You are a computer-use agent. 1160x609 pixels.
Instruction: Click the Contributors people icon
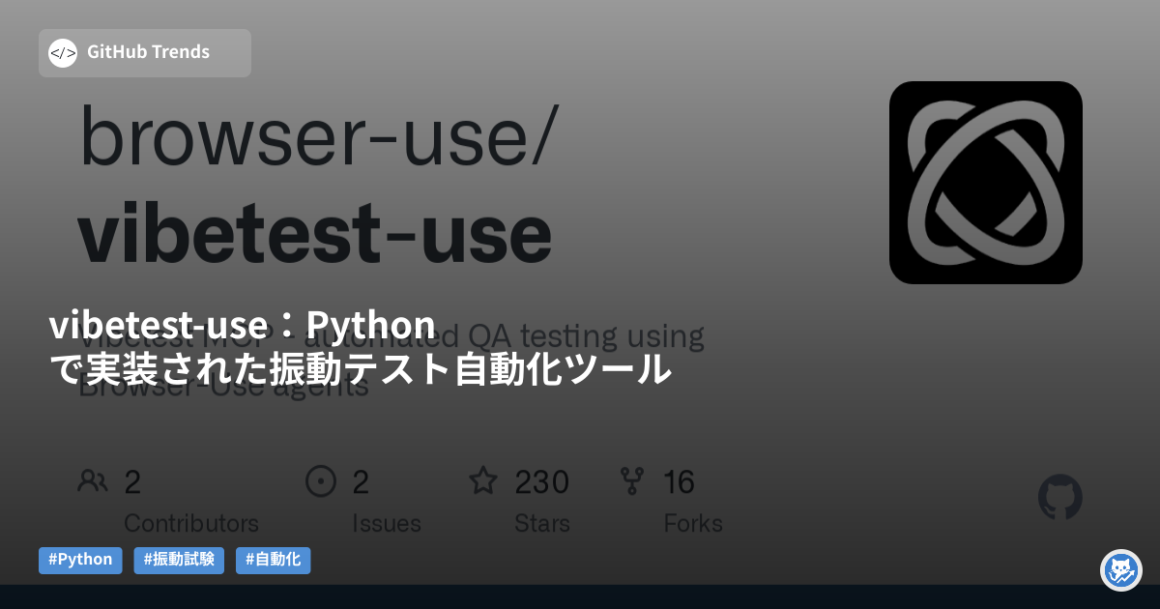tap(93, 480)
